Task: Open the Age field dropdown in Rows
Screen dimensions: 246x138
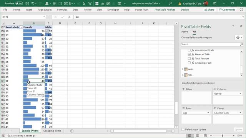Action: (208, 113)
